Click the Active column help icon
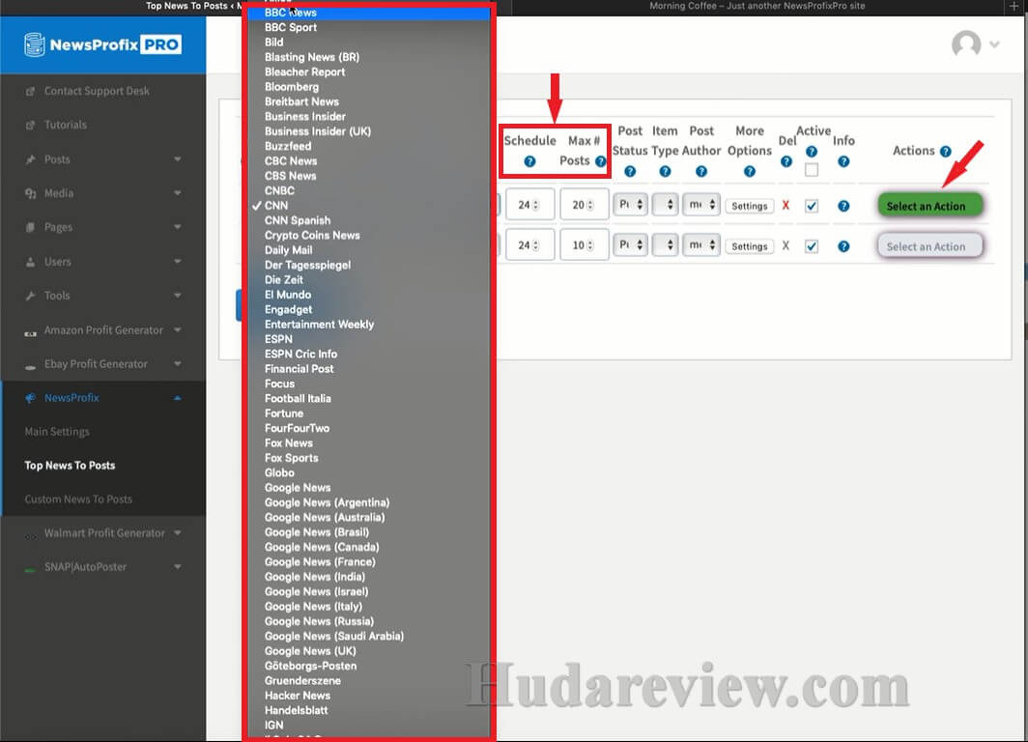1028x742 pixels. click(812, 152)
